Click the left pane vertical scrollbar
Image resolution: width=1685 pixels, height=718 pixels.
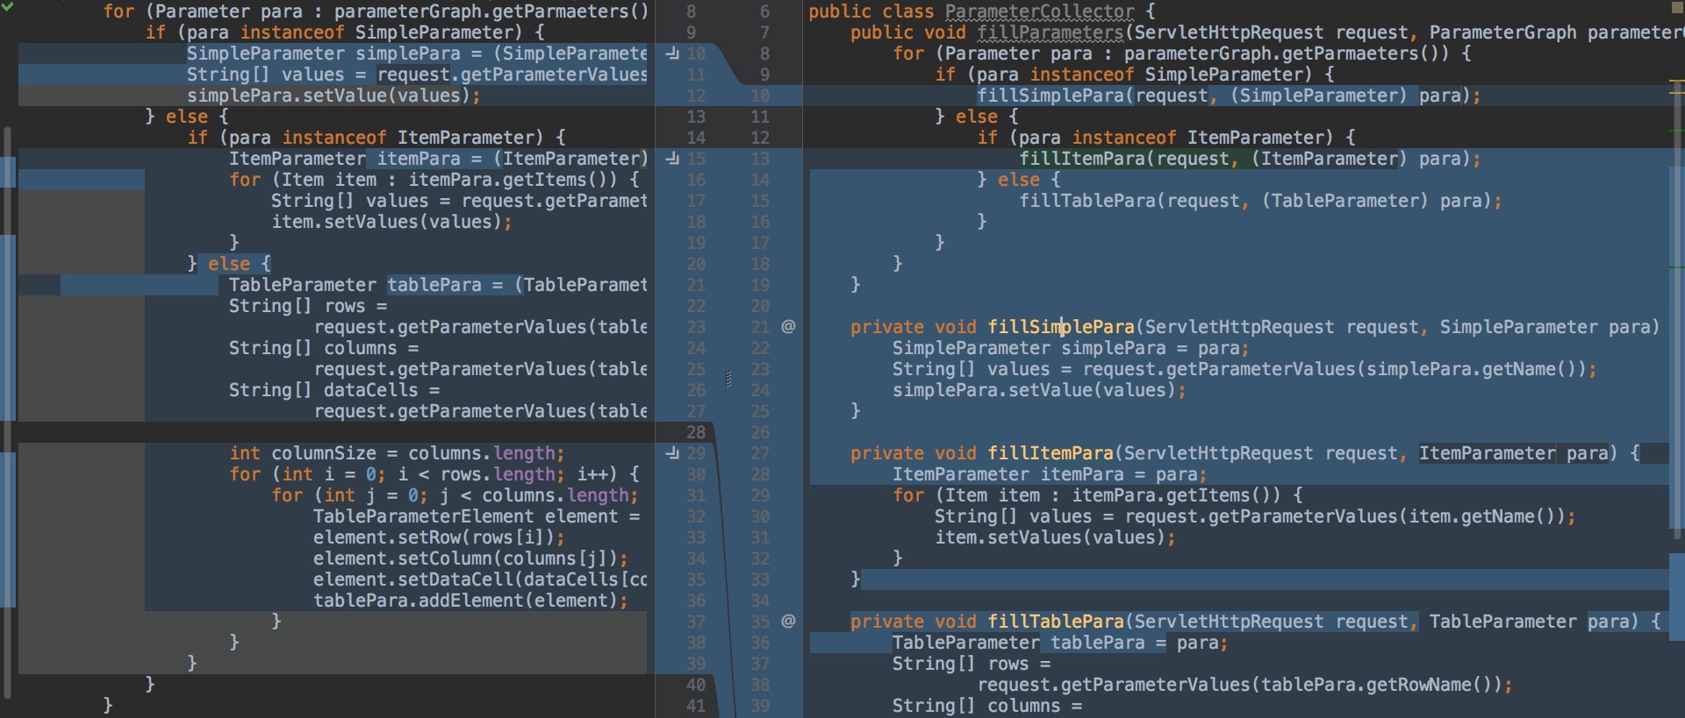coord(8,395)
